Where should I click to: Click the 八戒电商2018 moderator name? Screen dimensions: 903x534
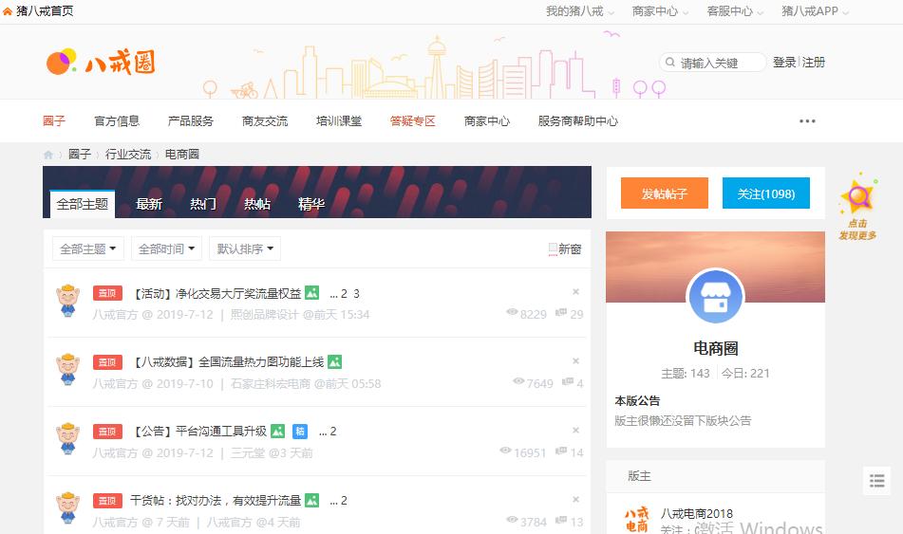point(697,513)
